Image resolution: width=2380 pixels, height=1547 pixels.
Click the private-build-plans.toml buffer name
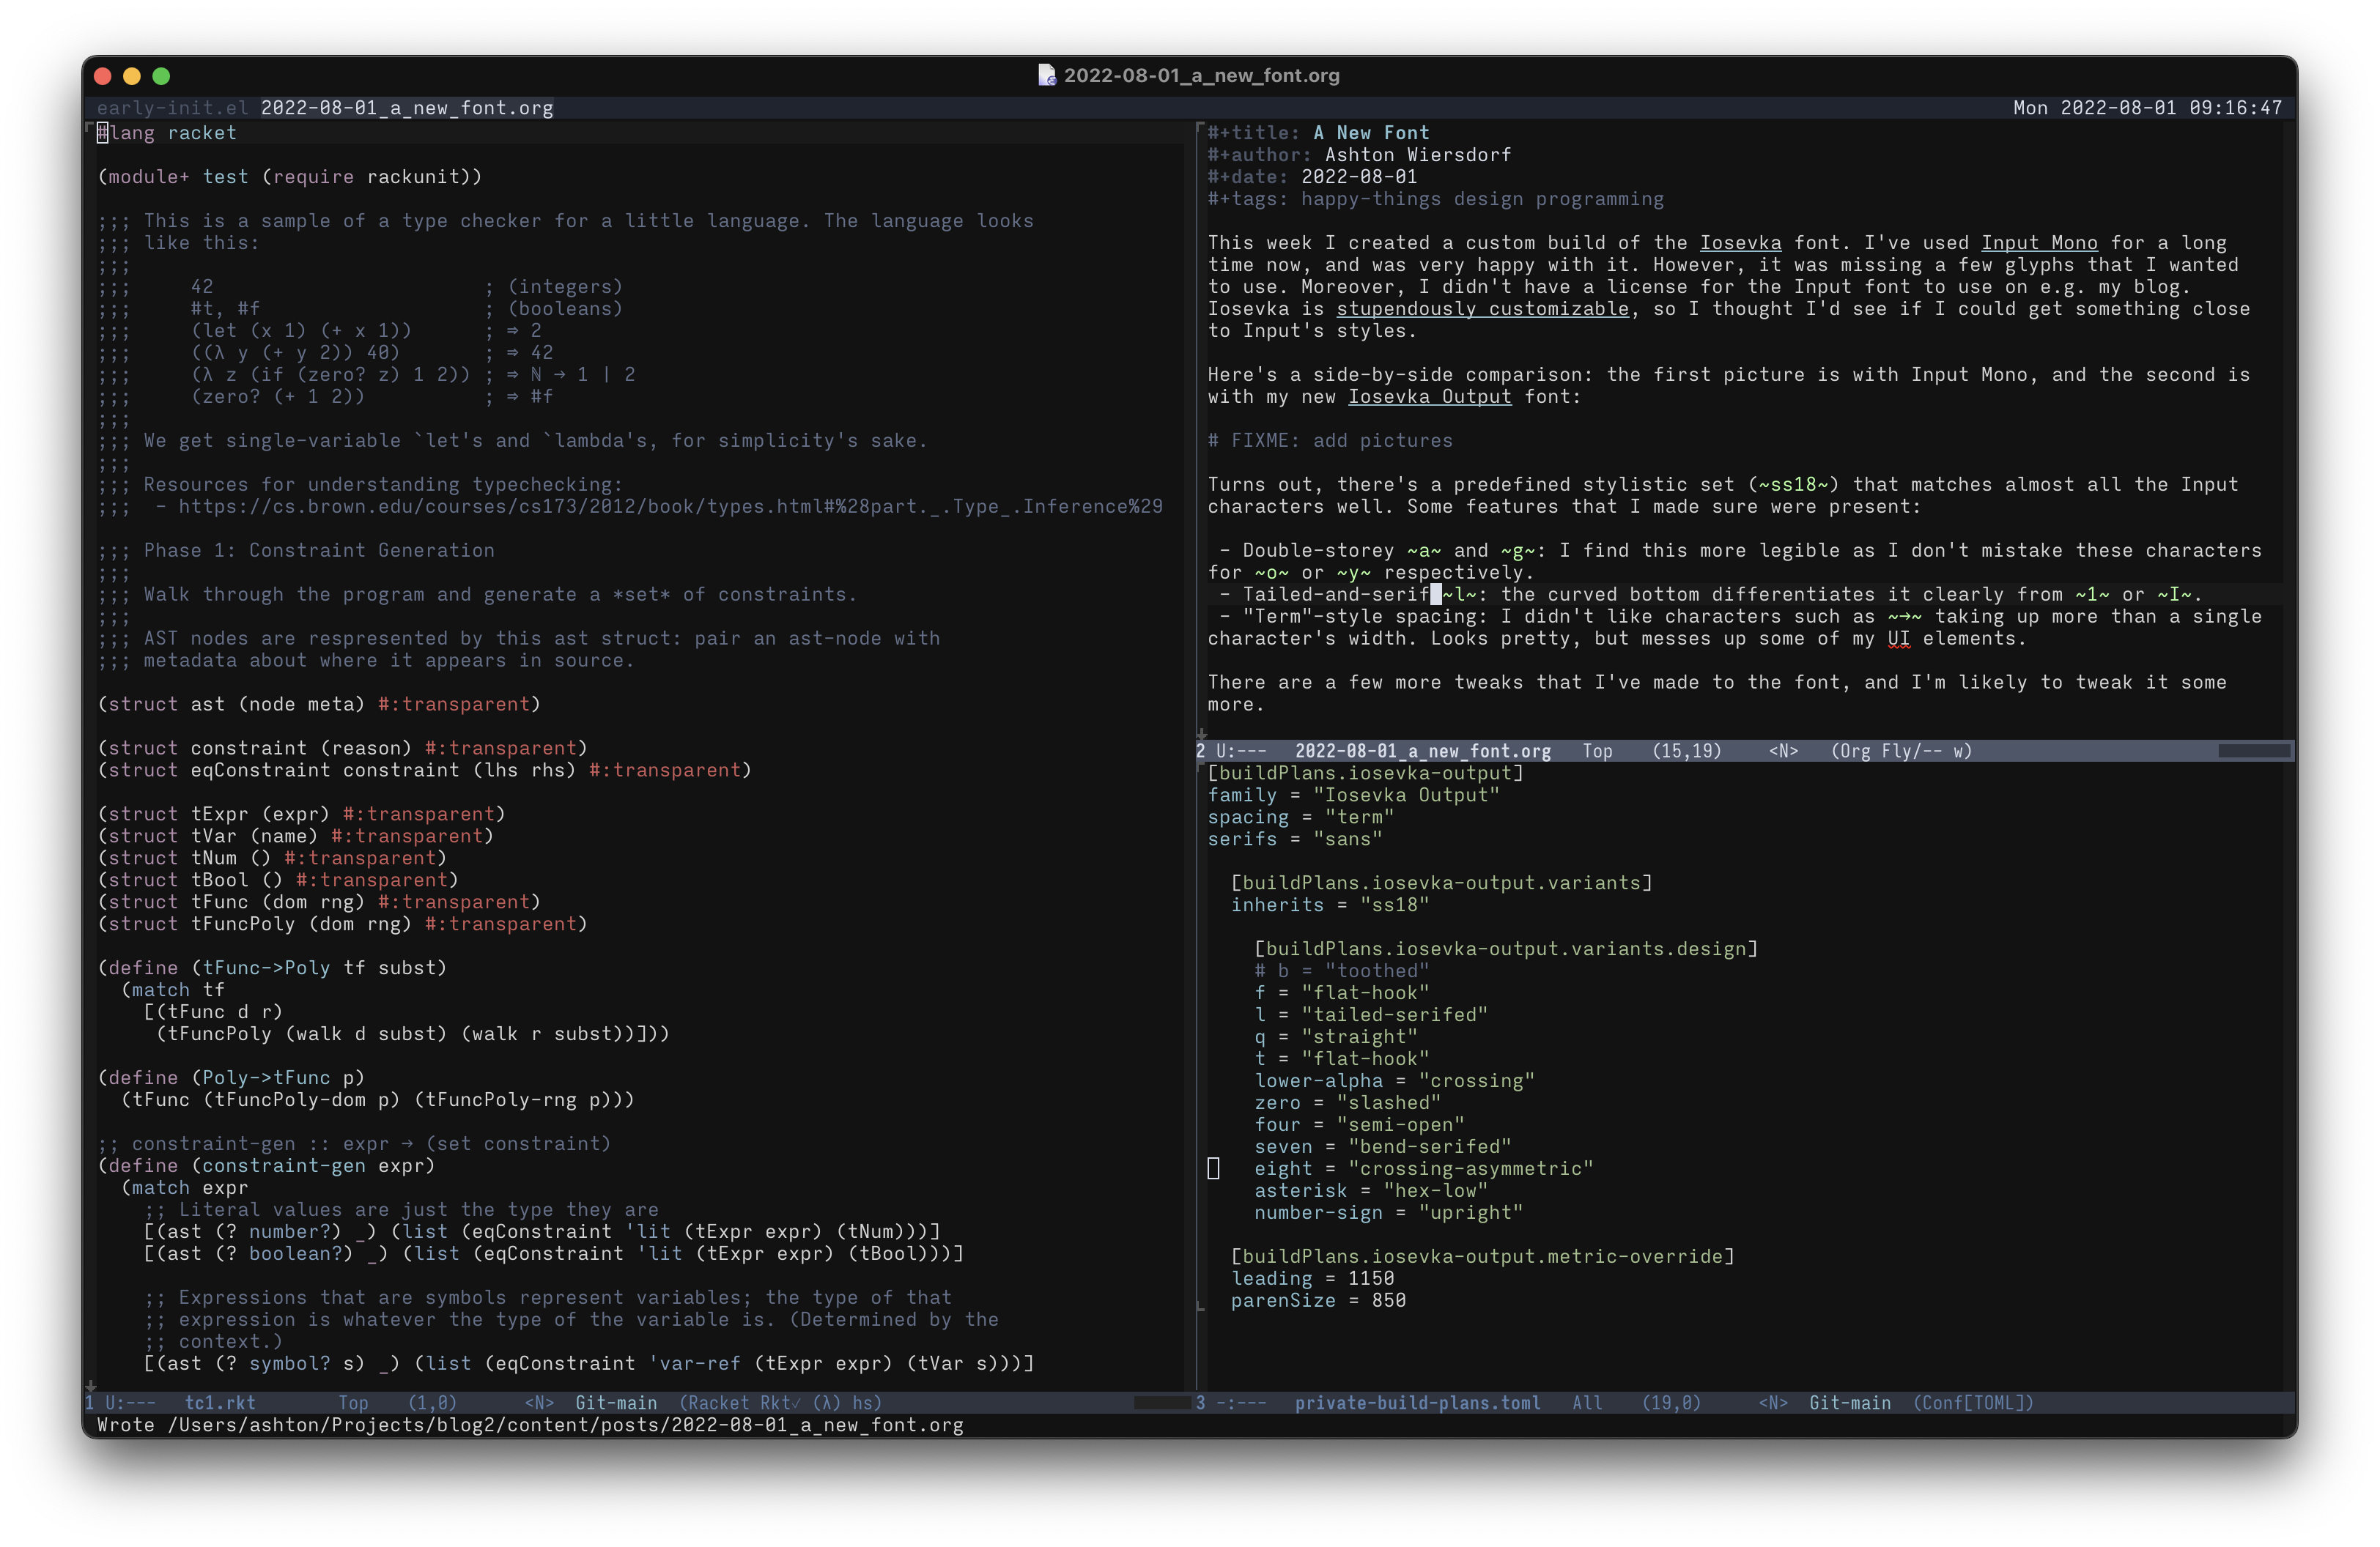1417,1403
